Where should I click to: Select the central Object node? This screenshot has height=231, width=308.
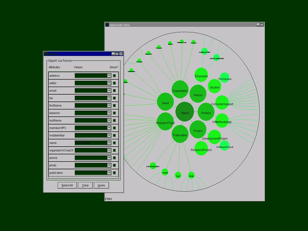[x=185, y=112]
